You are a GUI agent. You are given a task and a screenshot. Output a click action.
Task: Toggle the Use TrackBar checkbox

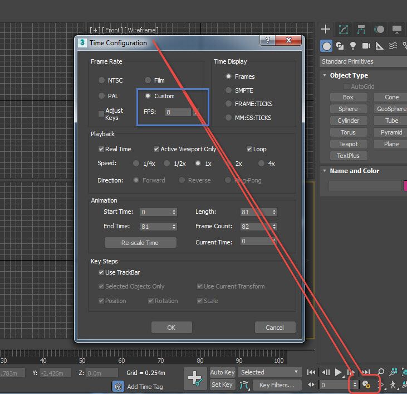pos(101,272)
